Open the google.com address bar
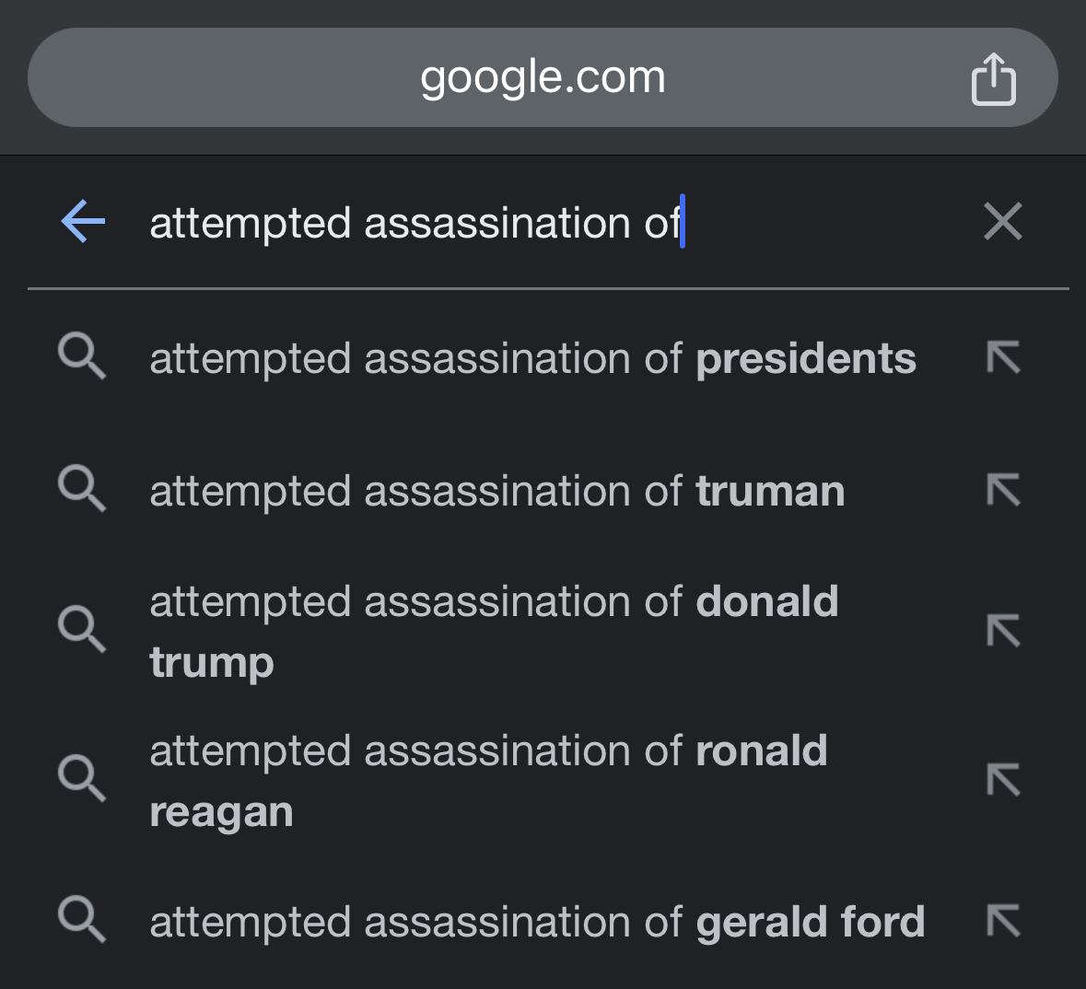 coord(543,77)
